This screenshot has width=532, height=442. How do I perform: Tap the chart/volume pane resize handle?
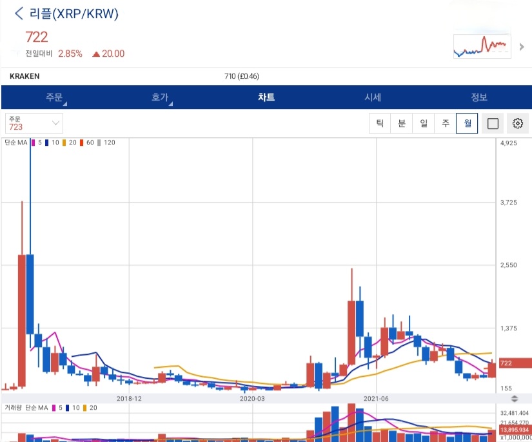pyautogui.click(x=515, y=399)
